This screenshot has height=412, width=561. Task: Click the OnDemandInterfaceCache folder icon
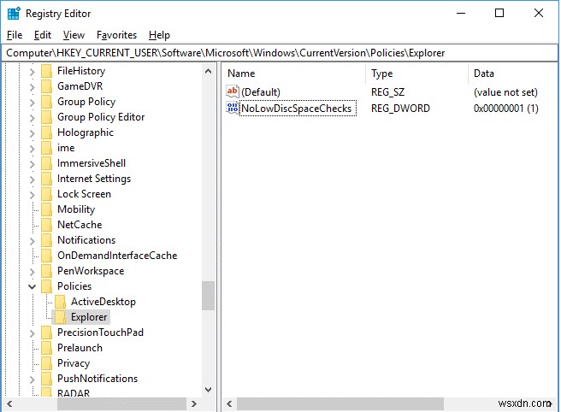[x=46, y=256]
